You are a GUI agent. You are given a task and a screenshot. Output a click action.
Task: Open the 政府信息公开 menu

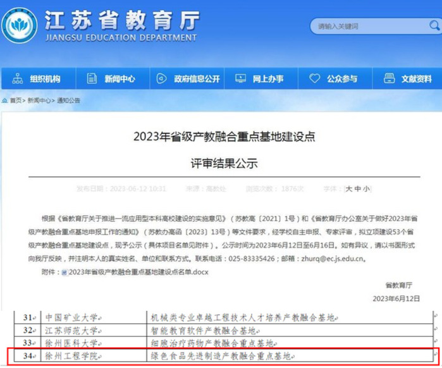click(197, 79)
